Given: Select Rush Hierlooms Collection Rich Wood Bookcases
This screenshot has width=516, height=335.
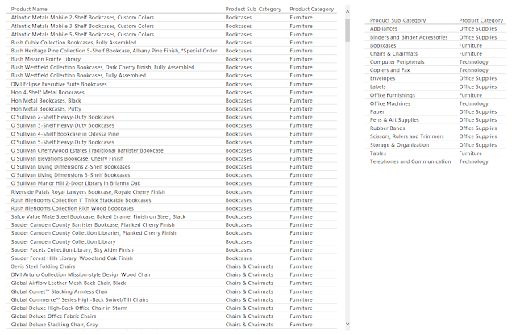Looking at the screenshot, I should pos(73,208).
